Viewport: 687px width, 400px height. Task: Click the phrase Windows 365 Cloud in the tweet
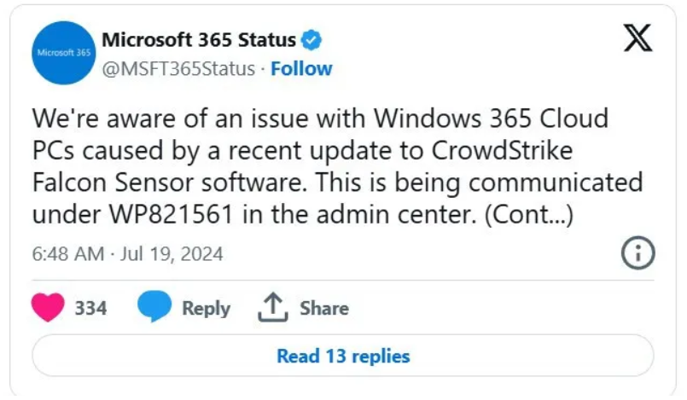[491, 119]
